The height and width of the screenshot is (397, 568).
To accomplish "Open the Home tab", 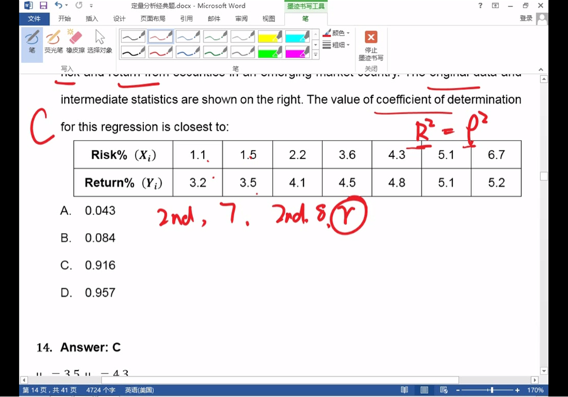I will [x=65, y=18].
